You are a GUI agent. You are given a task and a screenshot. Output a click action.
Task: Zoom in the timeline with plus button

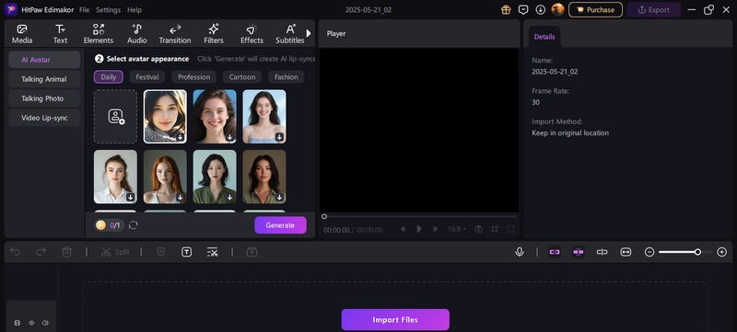722,252
